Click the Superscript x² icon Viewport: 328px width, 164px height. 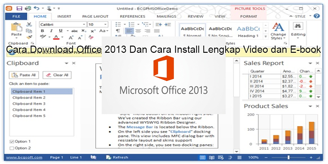tap(93, 31)
